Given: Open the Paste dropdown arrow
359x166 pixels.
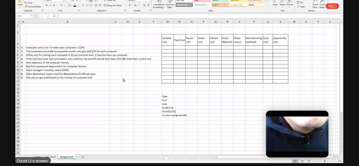Looking at the screenshot, I should [x=20, y=7].
